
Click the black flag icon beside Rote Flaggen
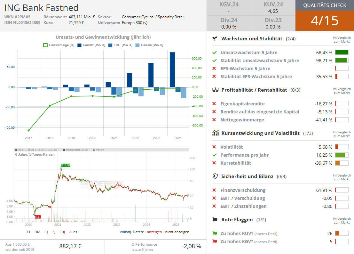click(215, 219)
